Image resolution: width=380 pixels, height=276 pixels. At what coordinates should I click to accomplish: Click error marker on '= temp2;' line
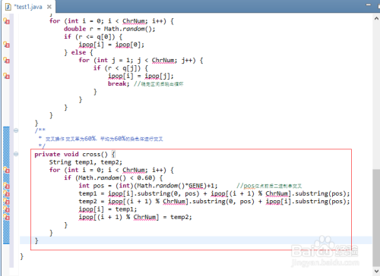click(7, 217)
